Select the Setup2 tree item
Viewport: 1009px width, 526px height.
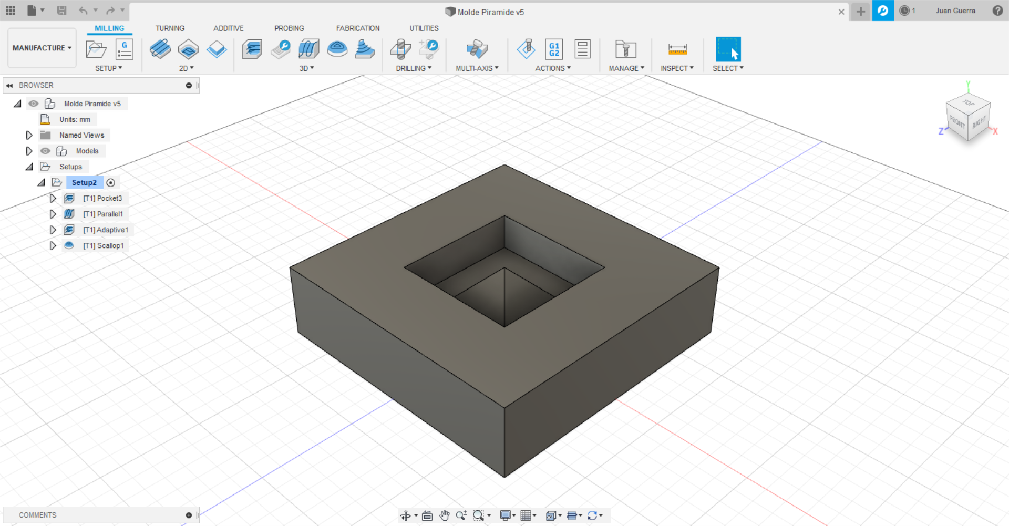[84, 182]
